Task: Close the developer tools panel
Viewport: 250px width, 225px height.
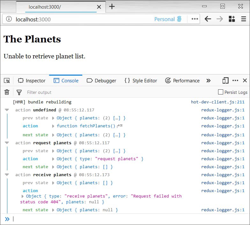Action: (245, 81)
